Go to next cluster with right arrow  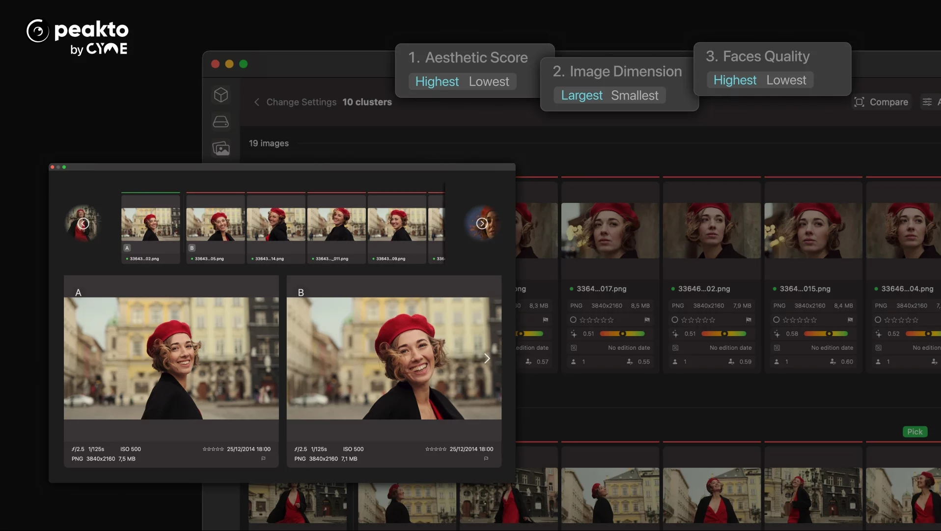tap(482, 224)
